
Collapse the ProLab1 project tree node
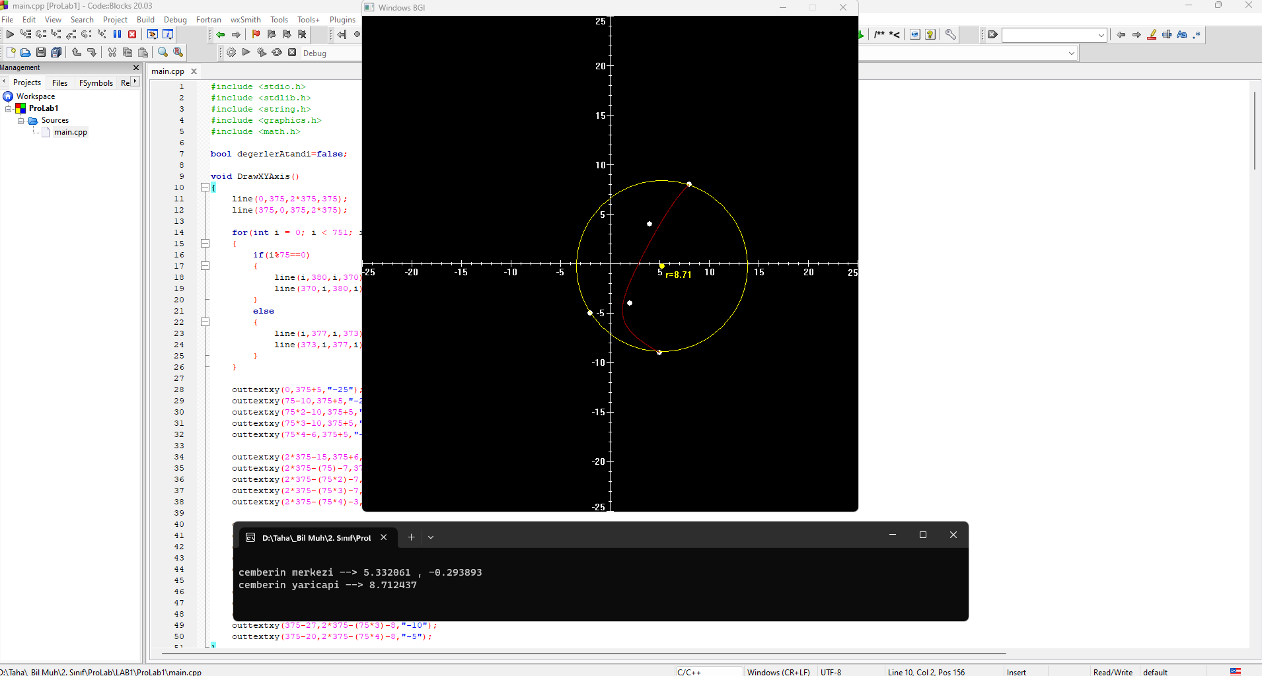click(9, 108)
